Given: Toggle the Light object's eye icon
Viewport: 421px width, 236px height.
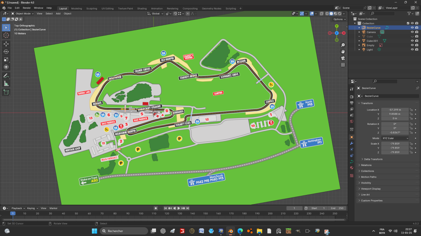Looking at the screenshot, I should coord(412,50).
